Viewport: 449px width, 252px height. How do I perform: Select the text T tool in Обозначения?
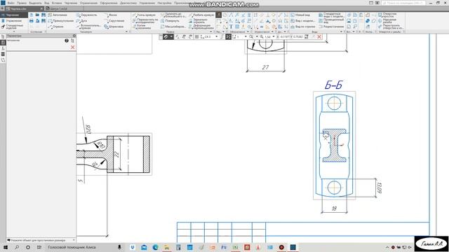[x=231, y=27]
